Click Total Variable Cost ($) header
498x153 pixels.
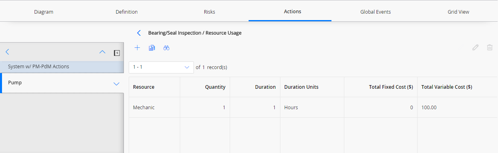point(457,87)
